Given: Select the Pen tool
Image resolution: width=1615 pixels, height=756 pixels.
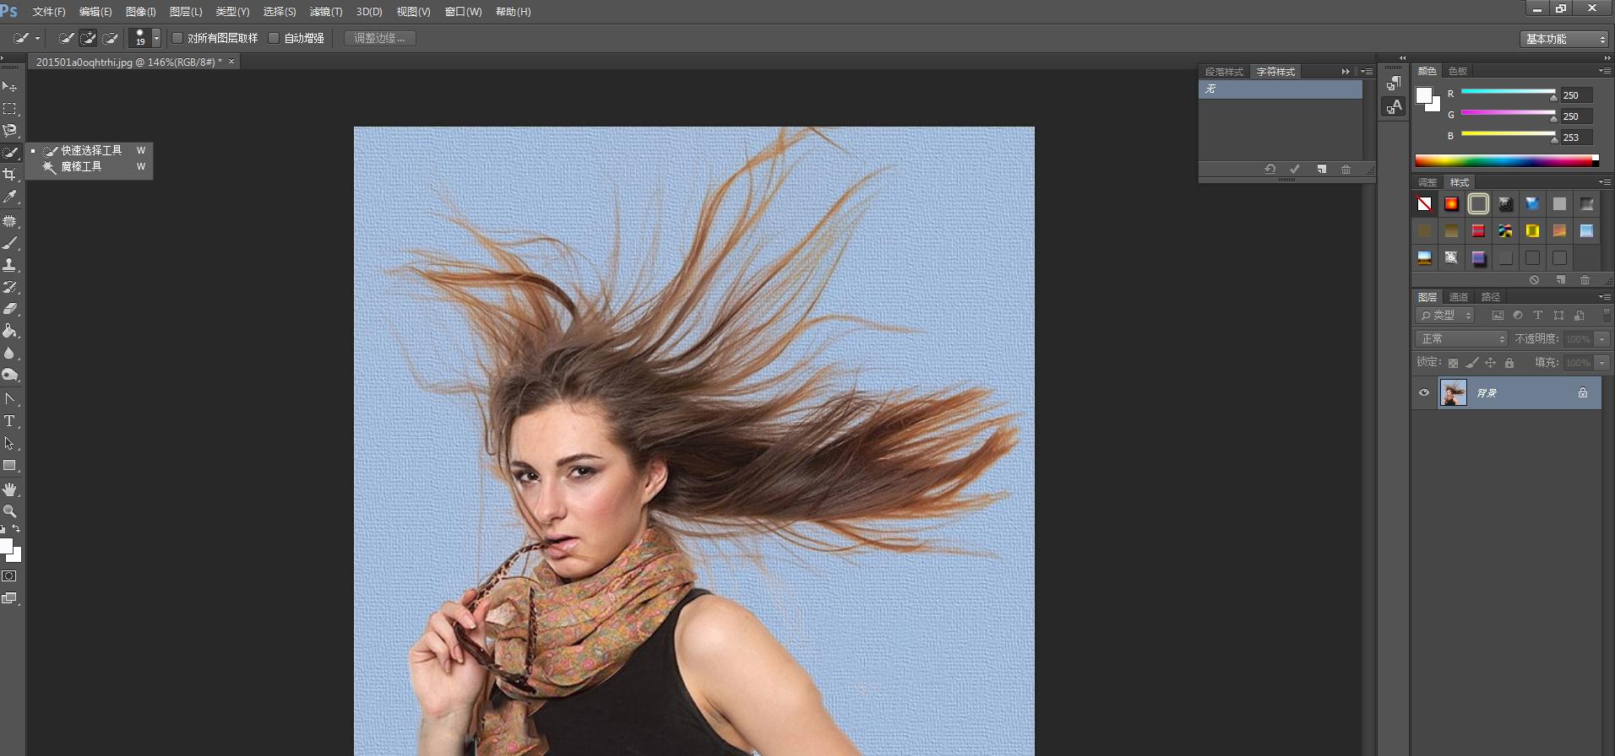Looking at the screenshot, I should point(10,399).
